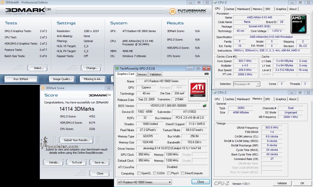Click the BIOS save chip icon
313x187 pixels.
tap(205, 106)
